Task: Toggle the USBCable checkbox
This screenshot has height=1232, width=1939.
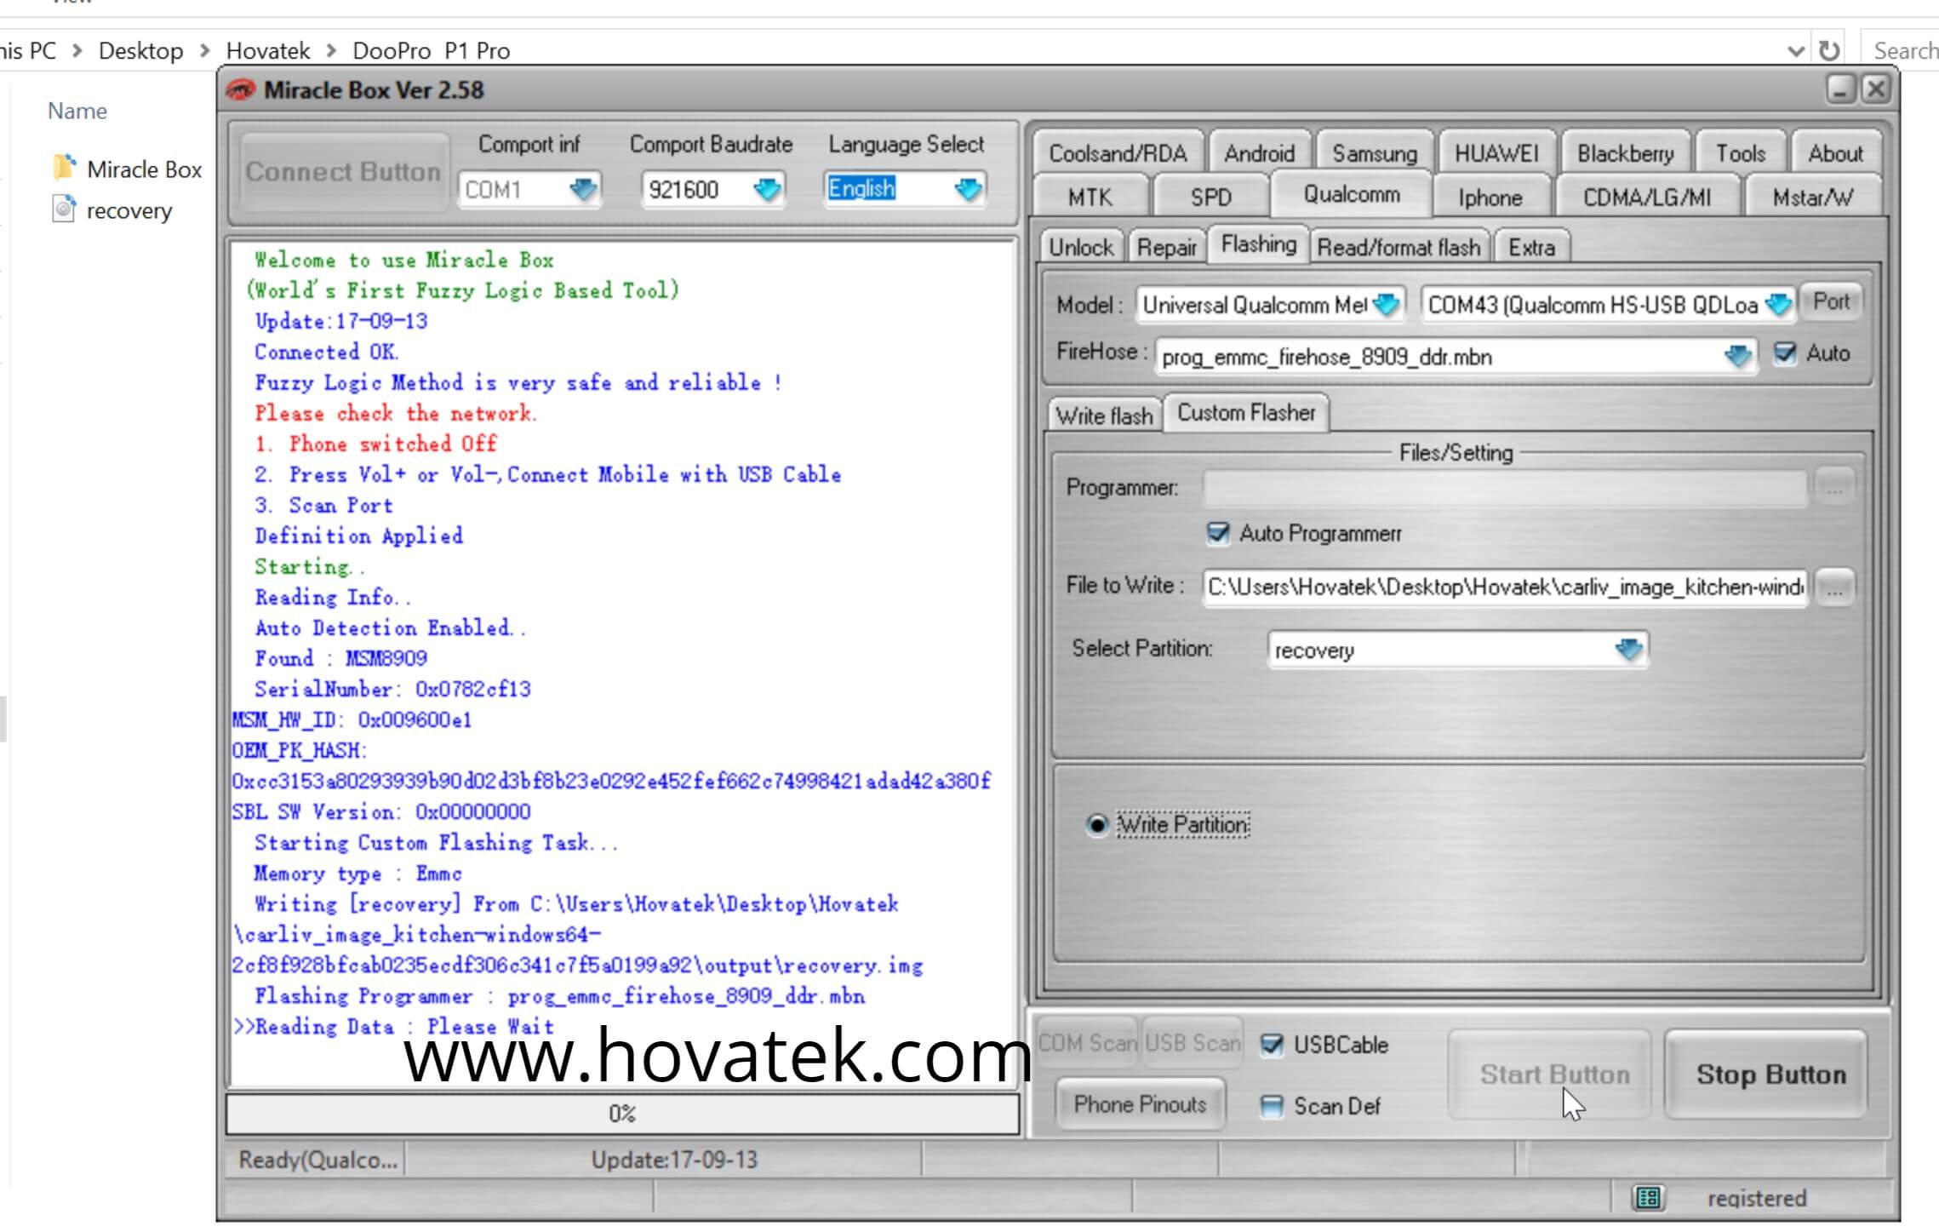Action: click(x=1272, y=1045)
